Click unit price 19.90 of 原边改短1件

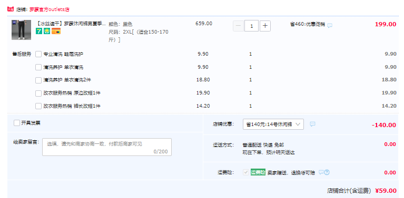pyautogui.click(x=203, y=93)
